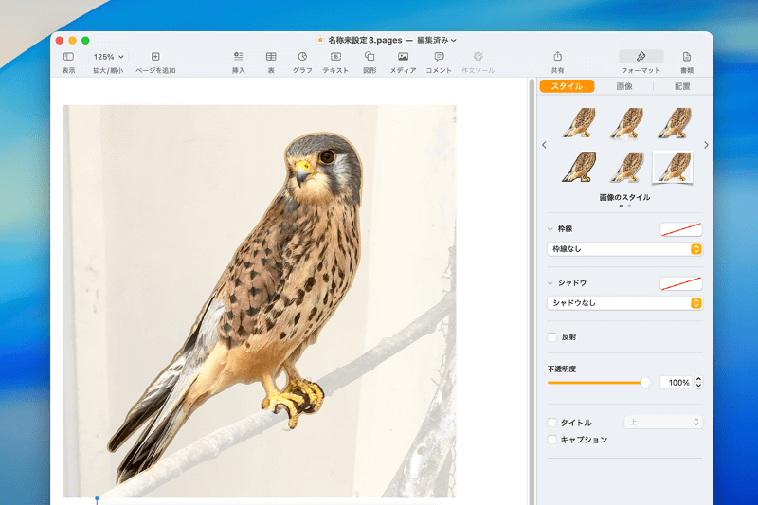
Task: Collapse the 枠線 section chevron
Action: tap(550, 229)
